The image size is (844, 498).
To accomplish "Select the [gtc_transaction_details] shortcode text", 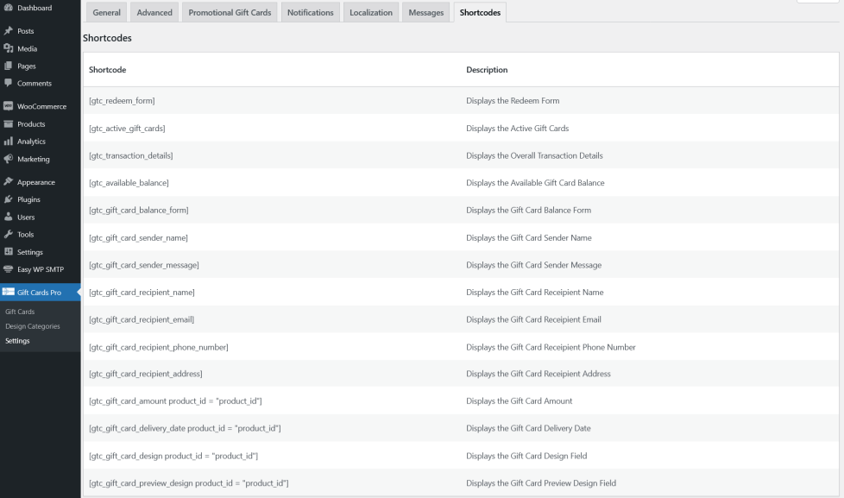I will tap(131, 155).
